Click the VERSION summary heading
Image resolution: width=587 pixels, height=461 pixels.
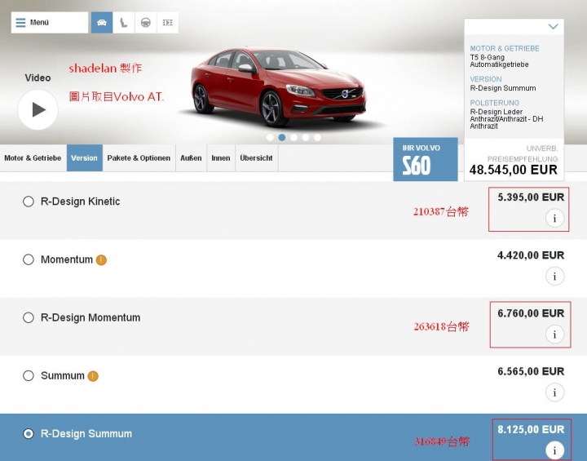click(486, 79)
